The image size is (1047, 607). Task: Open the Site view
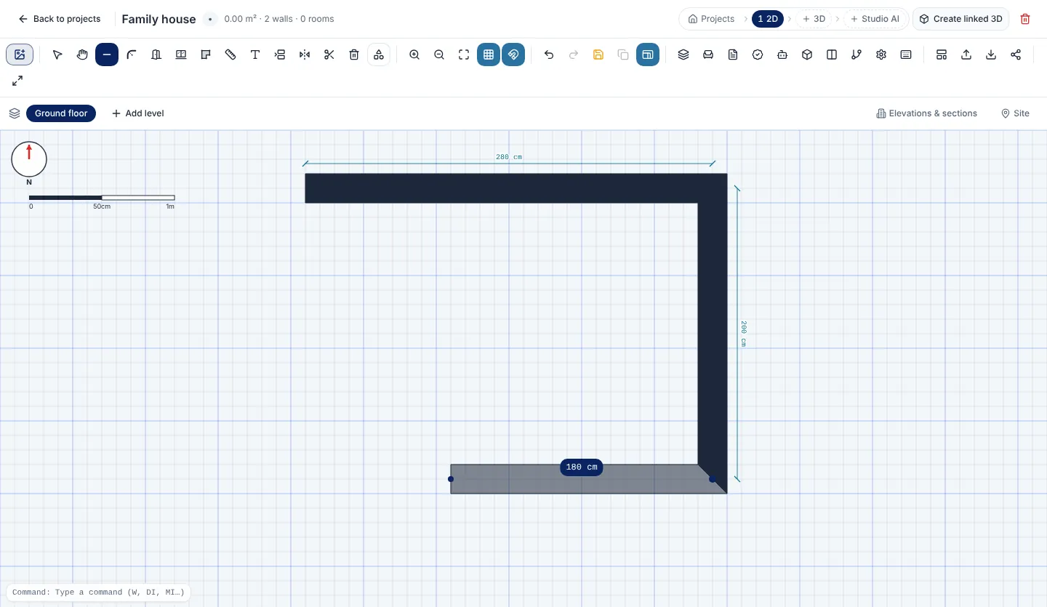1016,113
